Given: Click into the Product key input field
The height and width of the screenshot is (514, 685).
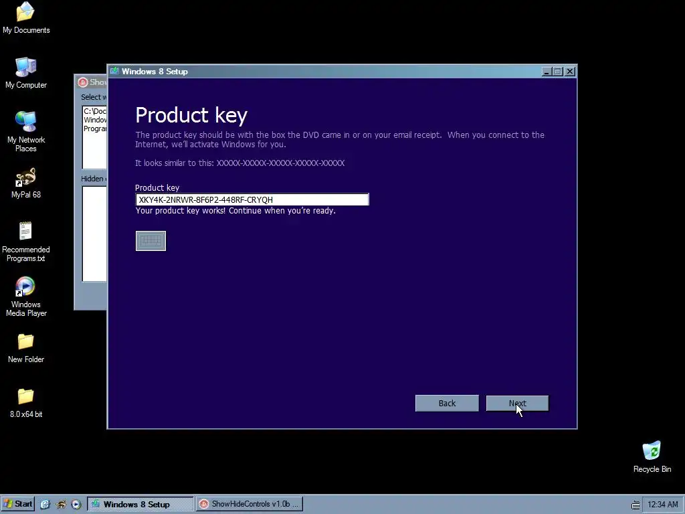Looking at the screenshot, I should point(252,199).
